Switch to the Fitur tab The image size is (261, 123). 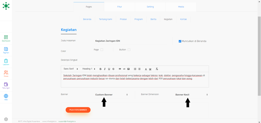[x=119, y=7]
